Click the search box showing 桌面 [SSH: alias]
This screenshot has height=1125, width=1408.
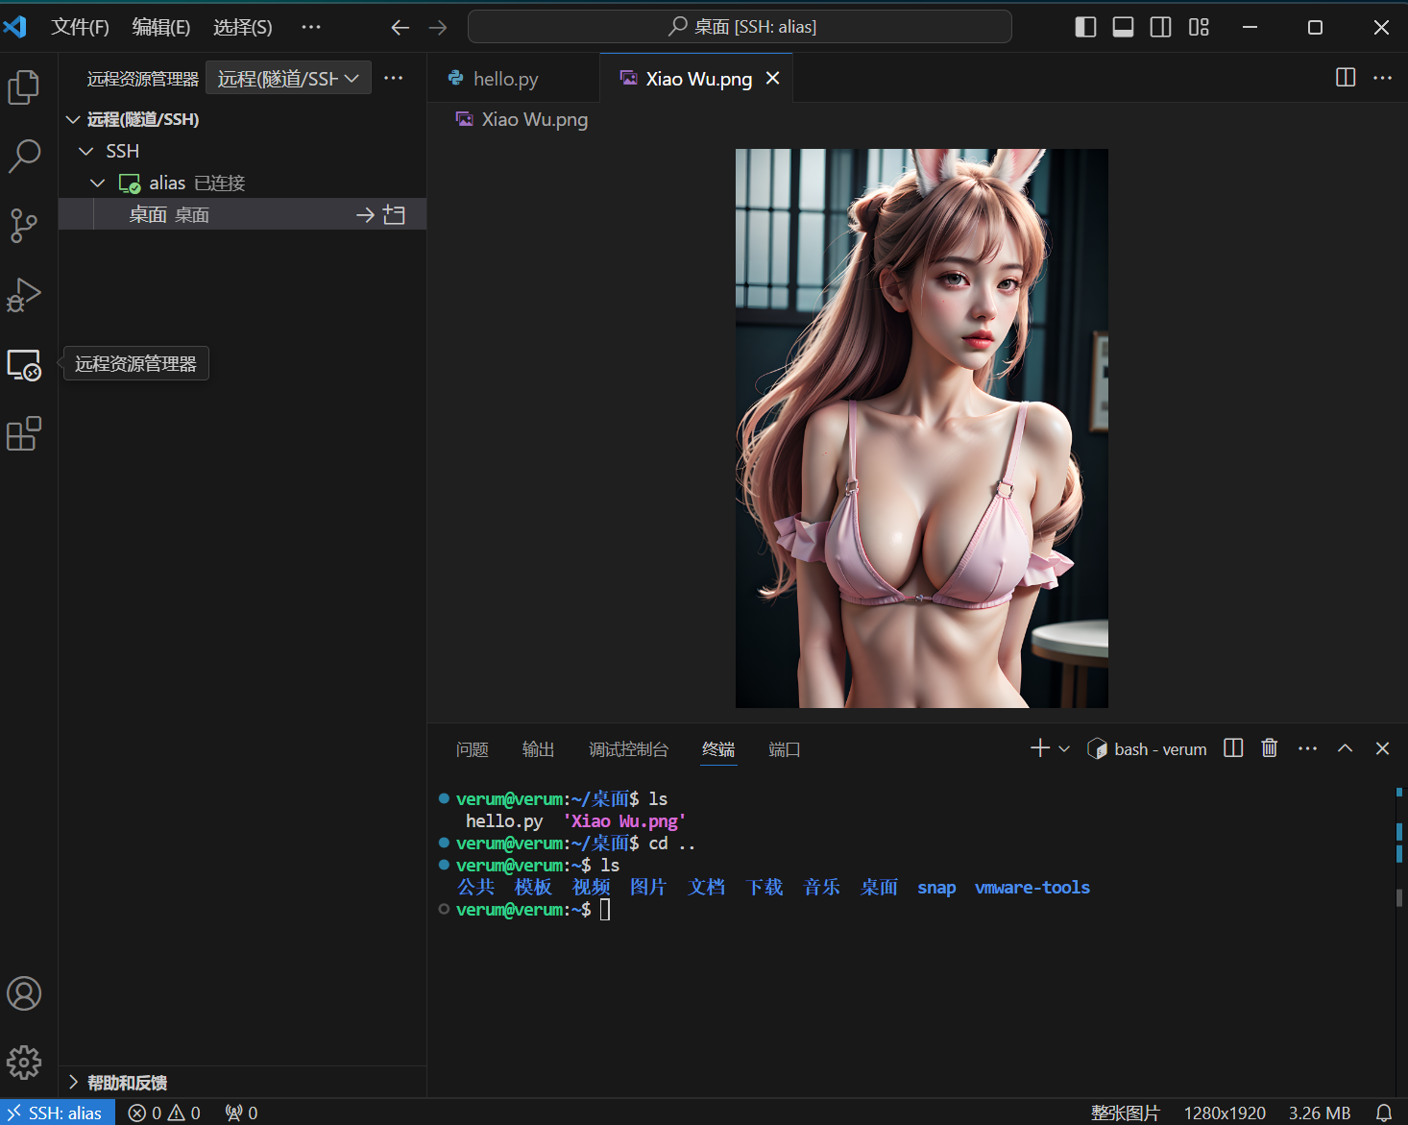click(740, 27)
